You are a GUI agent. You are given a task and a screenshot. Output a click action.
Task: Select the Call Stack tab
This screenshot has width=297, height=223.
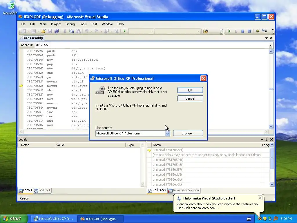pyautogui.click(x=157, y=190)
